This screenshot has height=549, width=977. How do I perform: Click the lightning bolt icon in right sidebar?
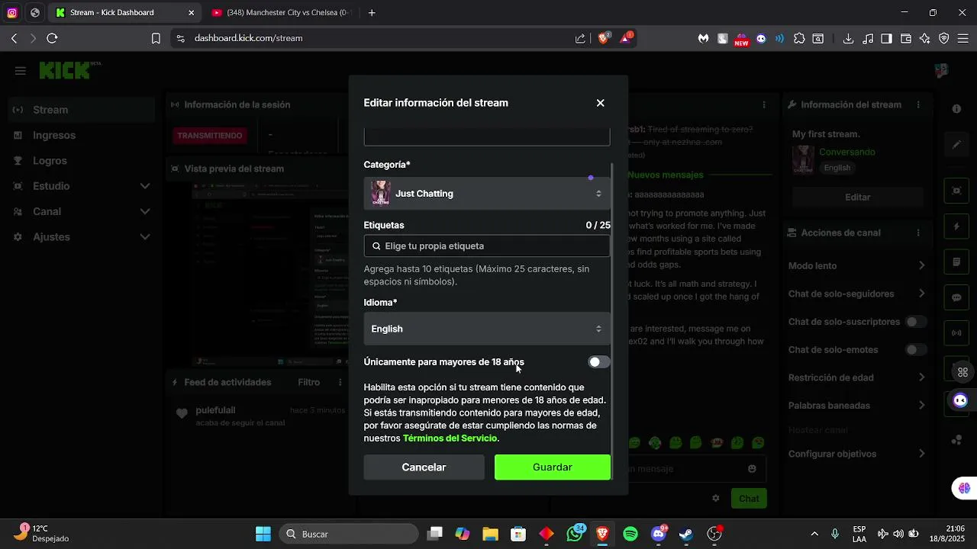(956, 226)
